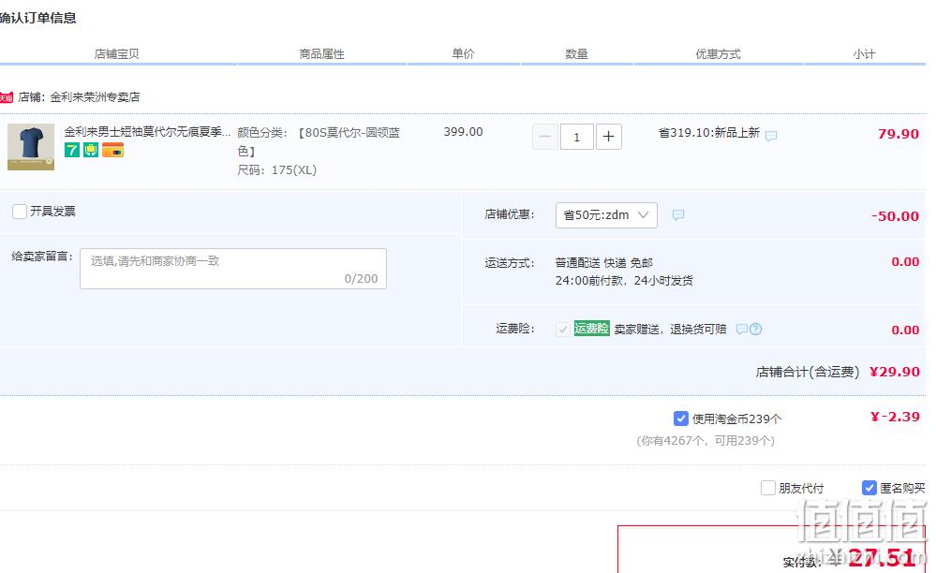This screenshot has height=573, width=936.
Task: Uncheck 使用淘金币239个 checkbox
Action: pos(680,419)
